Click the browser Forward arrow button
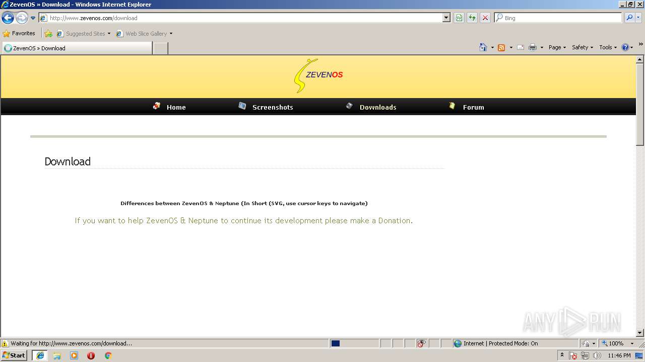This screenshot has width=645, height=362. point(22,18)
